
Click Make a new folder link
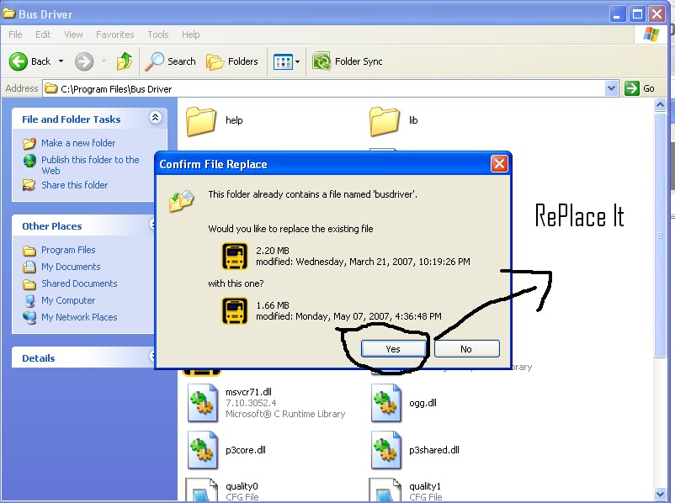click(78, 143)
